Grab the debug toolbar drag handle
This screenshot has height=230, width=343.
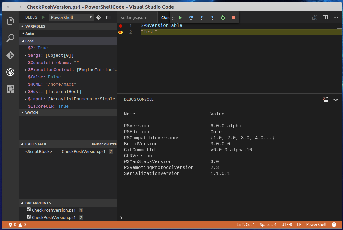[x=173, y=18]
